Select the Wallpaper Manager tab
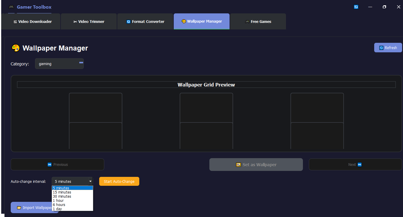This screenshot has width=403, height=217. [x=202, y=21]
